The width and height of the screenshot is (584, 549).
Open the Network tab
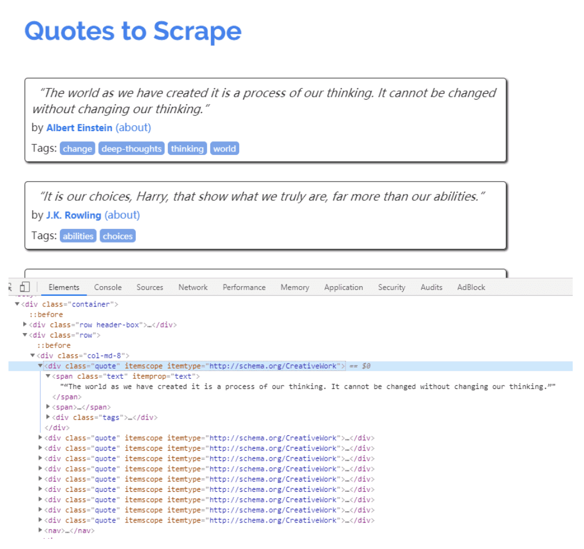pos(193,287)
